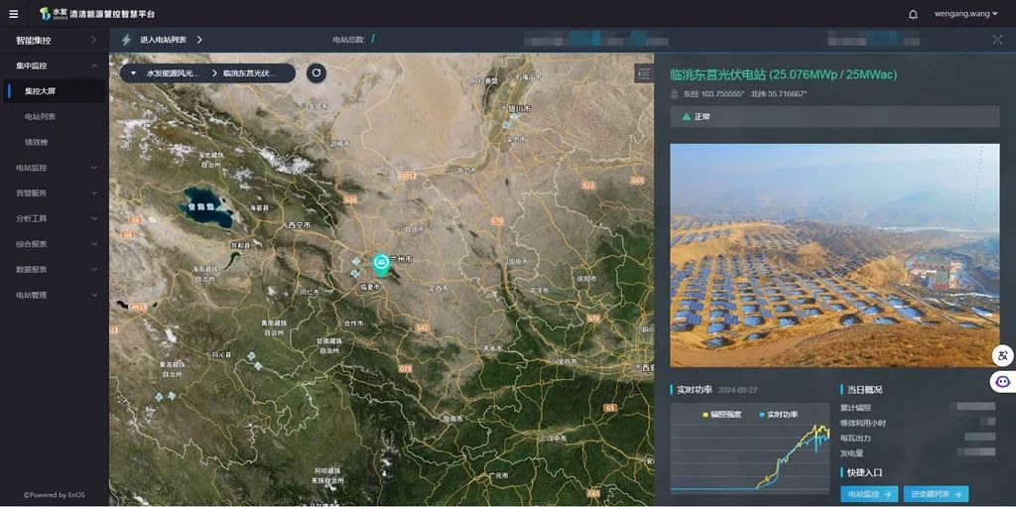Click the map refresh button
Image resolution: width=1016 pixels, height=507 pixels.
click(316, 72)
